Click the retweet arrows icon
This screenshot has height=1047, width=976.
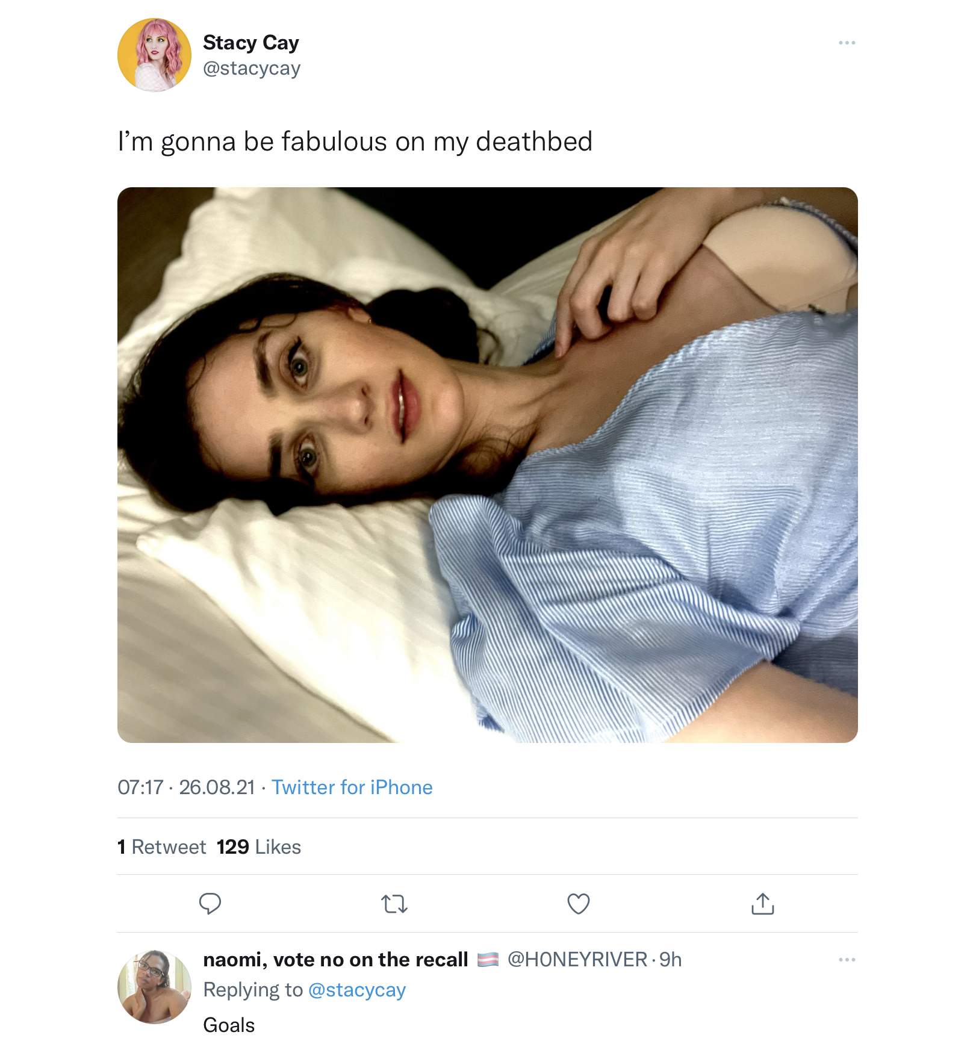coord(394,904)
